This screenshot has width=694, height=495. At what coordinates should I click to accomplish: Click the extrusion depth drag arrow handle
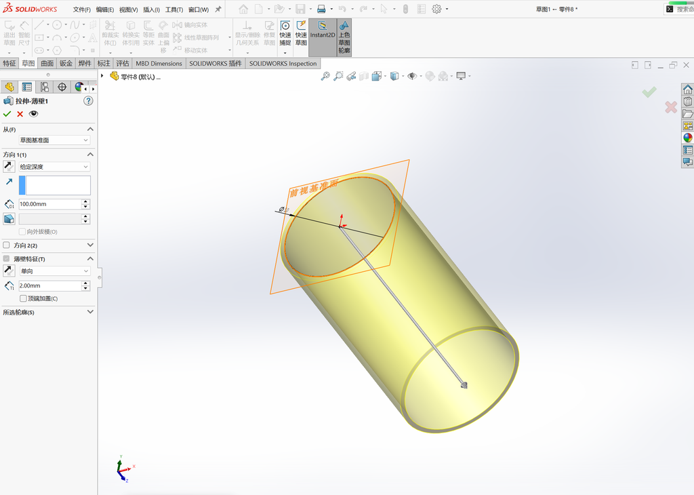[x=464, y=384]
